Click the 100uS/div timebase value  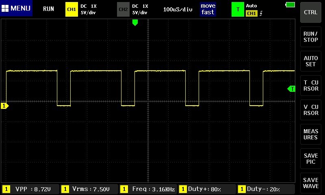click(x=178, y=9)
